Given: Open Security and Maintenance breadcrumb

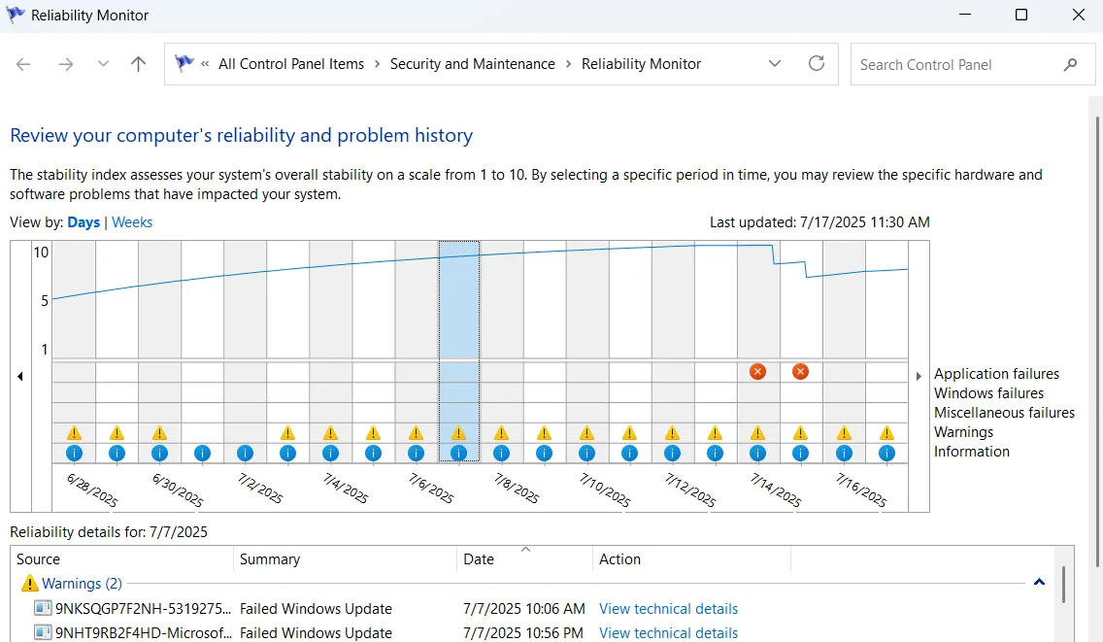Looking at the screenshot, I should tap(472, 64).
